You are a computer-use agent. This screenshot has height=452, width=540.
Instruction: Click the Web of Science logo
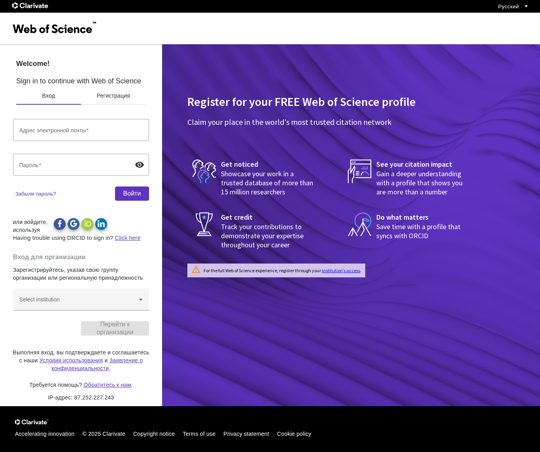tap(55, 28)
